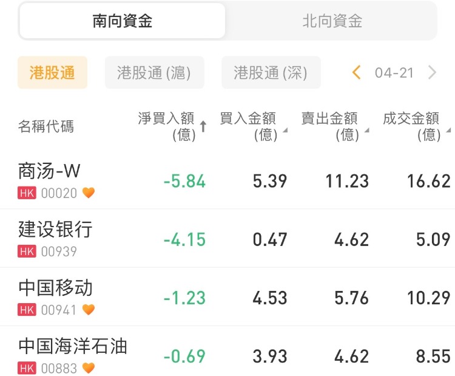The width and height of the screenshot is (455, 376).
Task: Click net buy value -1.23
Action: [184, 298]
